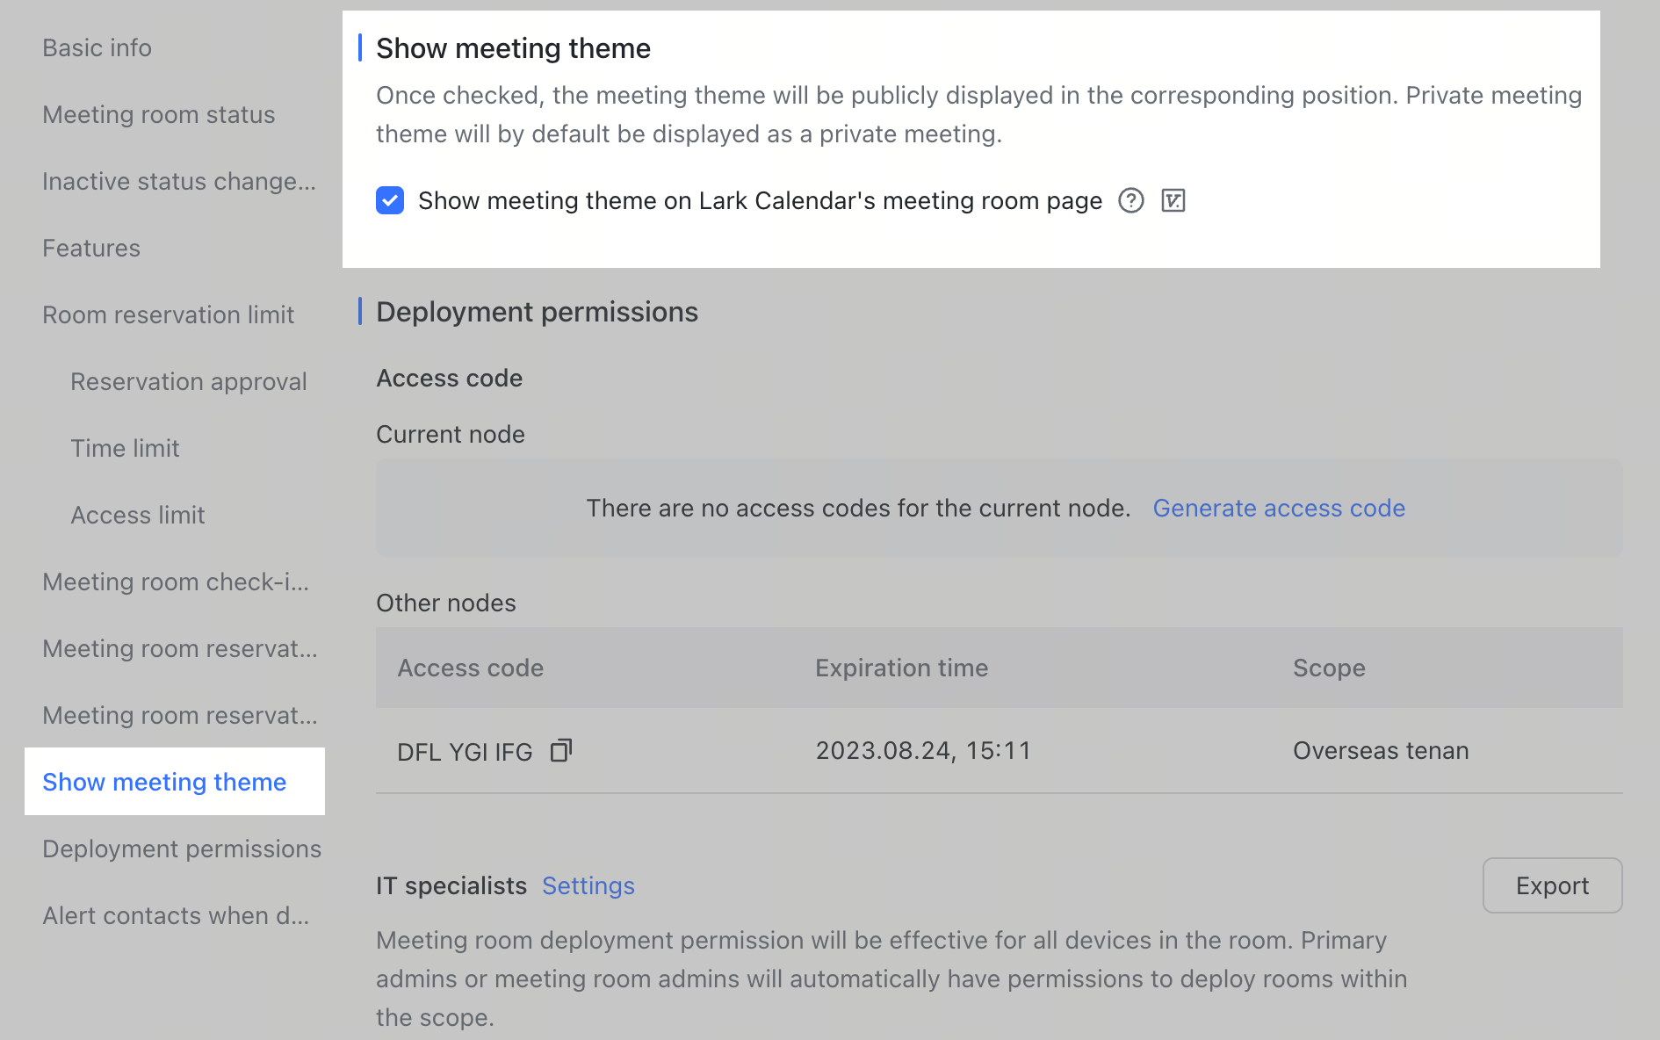Select Access limit in the sidebar
Viewport: 1660px width, 1040px height.
[138, 515]
